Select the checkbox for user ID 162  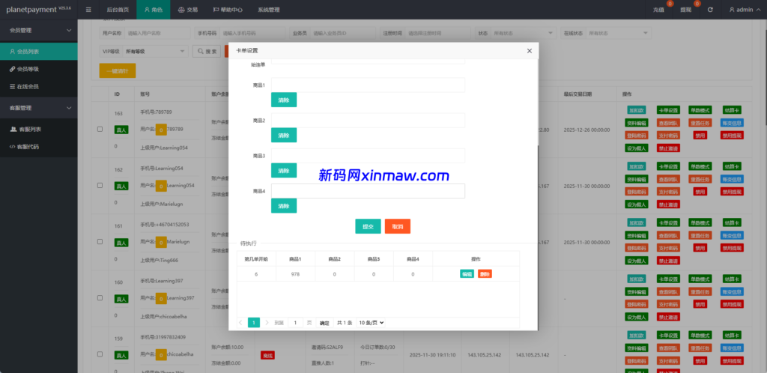coord(100,185)
